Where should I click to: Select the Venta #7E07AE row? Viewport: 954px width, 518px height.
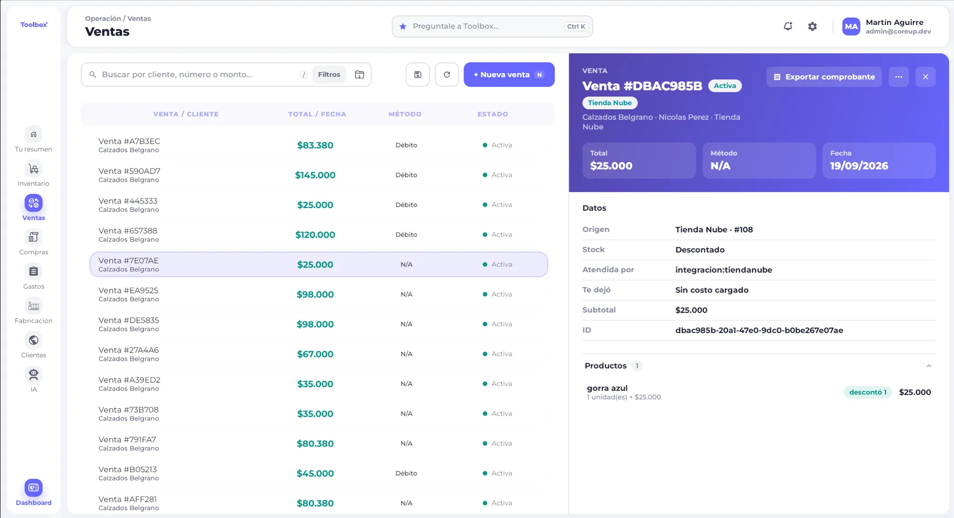point(319,264)
